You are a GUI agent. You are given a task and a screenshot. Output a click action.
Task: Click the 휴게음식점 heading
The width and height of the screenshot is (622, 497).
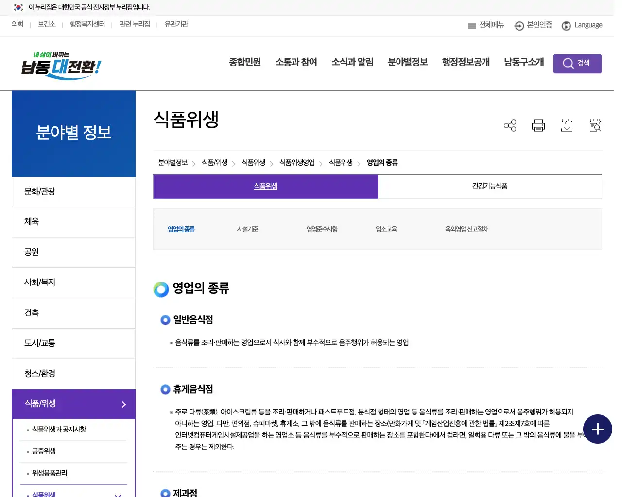(193, 389)
